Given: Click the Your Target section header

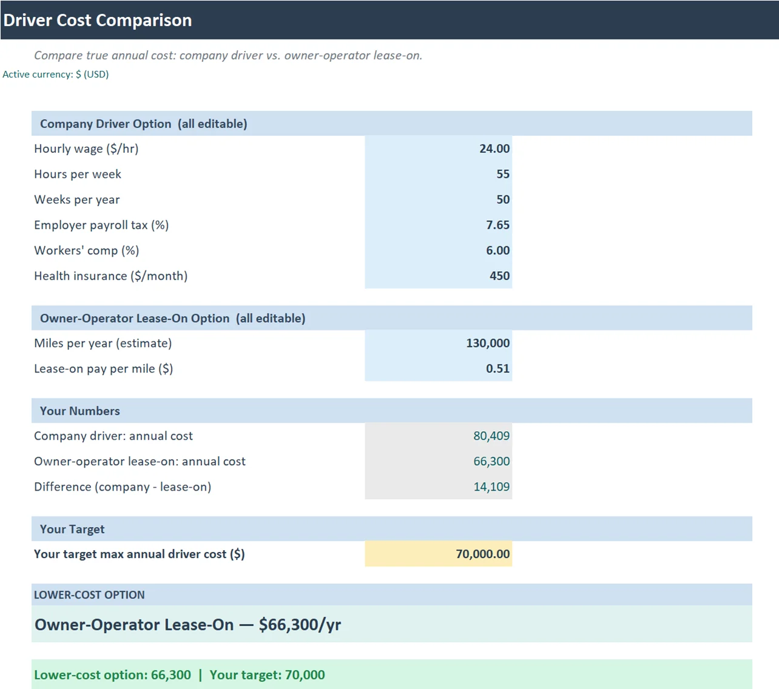Looking at the screenshot, I should tap(392, 529).
